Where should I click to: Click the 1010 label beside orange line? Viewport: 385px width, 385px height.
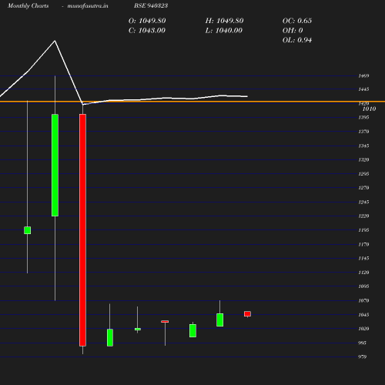tap(369, 109)
